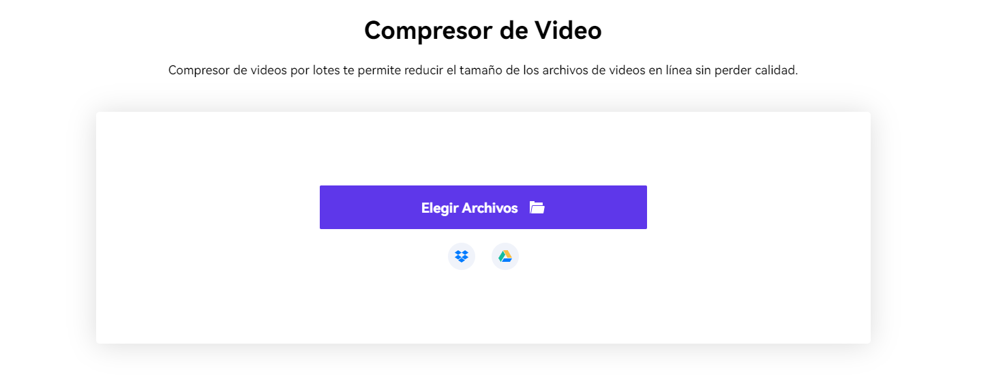The width and height of the screenshot is (990, 375).
Task: Click the circular grey Google Drive button
Action: [505, 256]
